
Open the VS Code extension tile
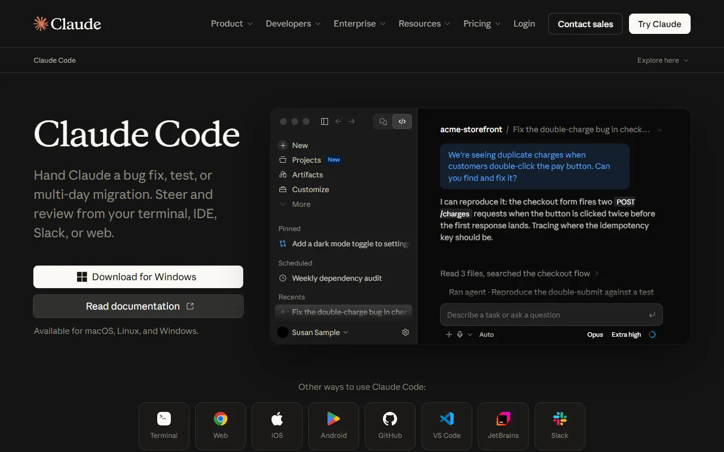[447, 426]
